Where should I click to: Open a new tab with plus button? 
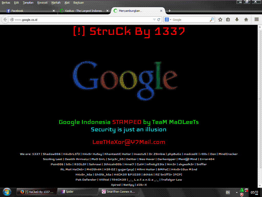(170, 11)
